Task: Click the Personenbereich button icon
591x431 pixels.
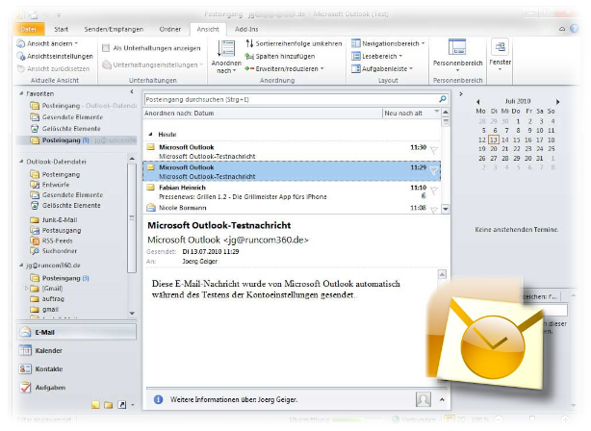Action: pyautogui.click(x=457, y=47)
